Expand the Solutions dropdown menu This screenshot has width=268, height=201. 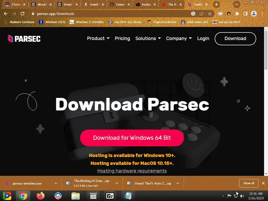pos(148,38)
